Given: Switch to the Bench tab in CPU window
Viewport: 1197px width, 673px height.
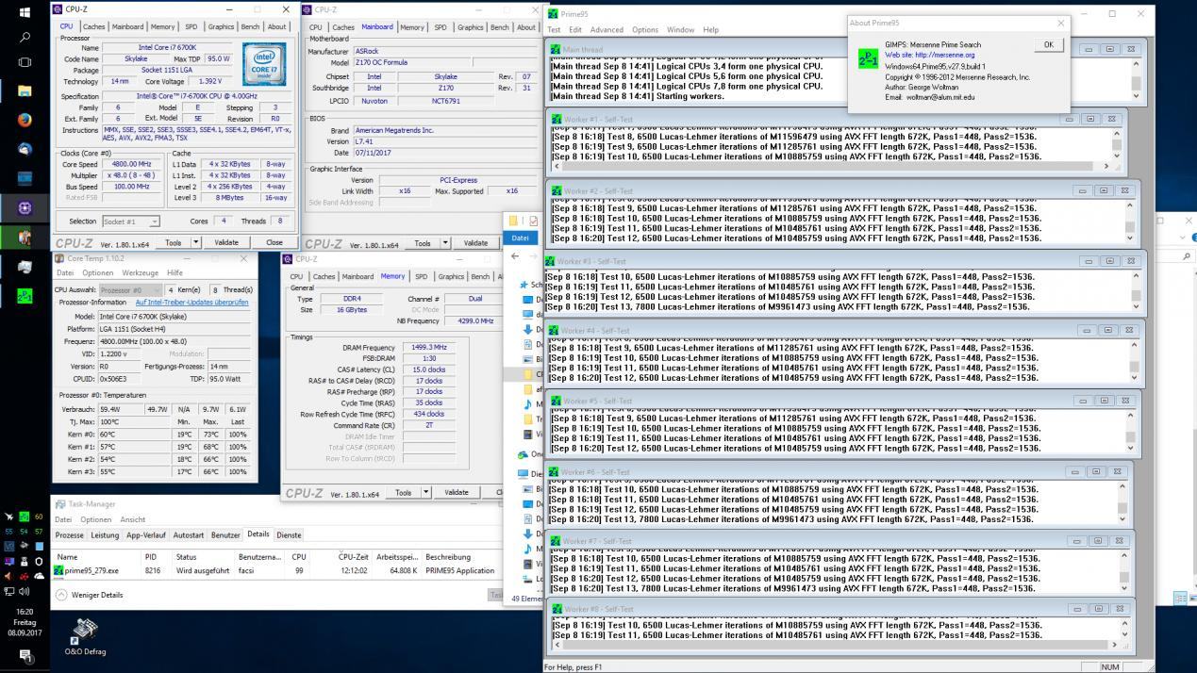Looking at the screenshot, I should [250, 26].
